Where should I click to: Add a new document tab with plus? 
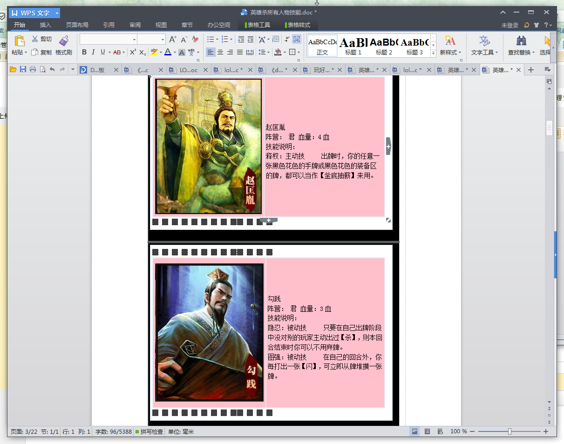(530, 70)
